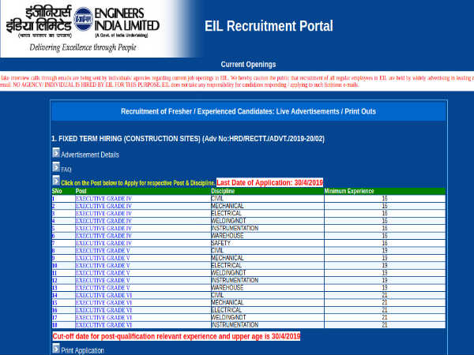
Task: Click the arrow icon before 'Click on the Post' note
Action: tap(55, 181)
